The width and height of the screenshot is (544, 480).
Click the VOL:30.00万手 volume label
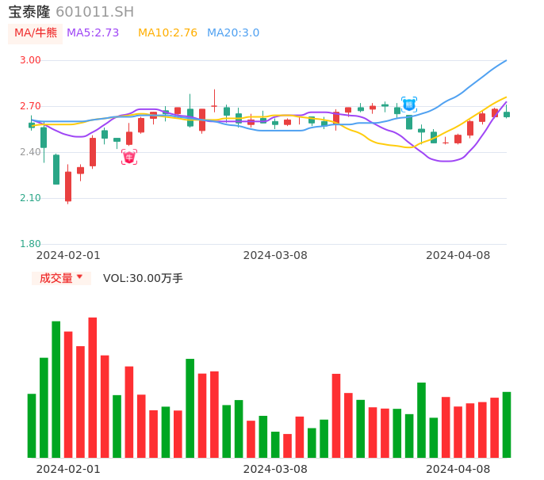click(x=143, y=278)
